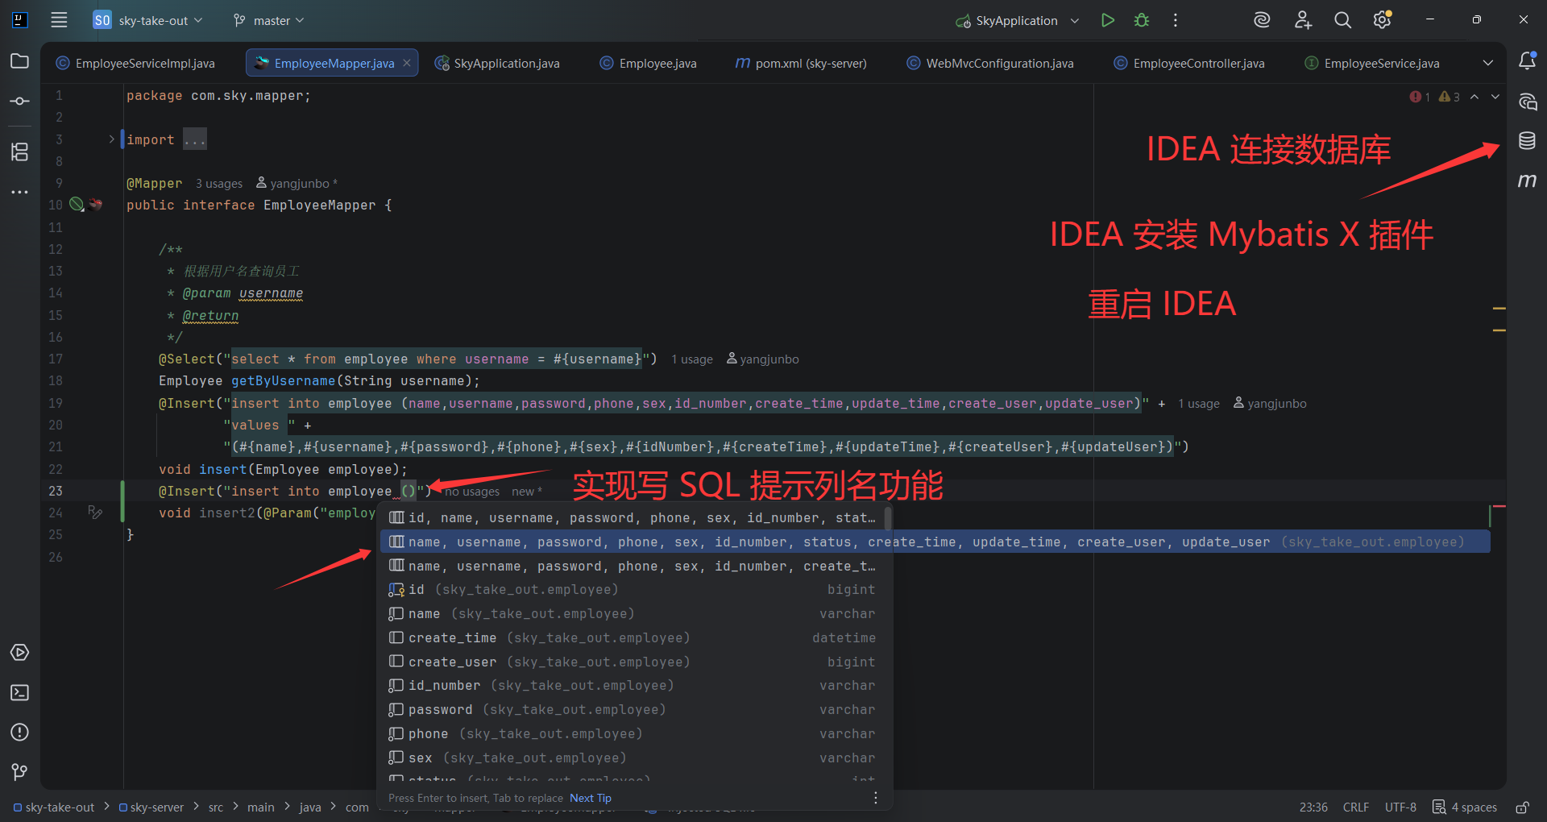
Task: Select the create_user bigint suggestion
Action: (632, 662)
